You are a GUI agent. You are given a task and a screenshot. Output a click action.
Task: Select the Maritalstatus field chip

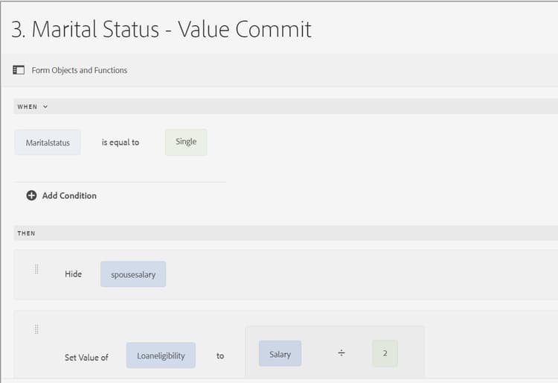pos(48,142)
